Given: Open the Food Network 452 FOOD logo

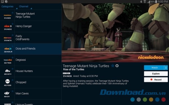Looking at the screenshot, I should (x=8, y=81).
